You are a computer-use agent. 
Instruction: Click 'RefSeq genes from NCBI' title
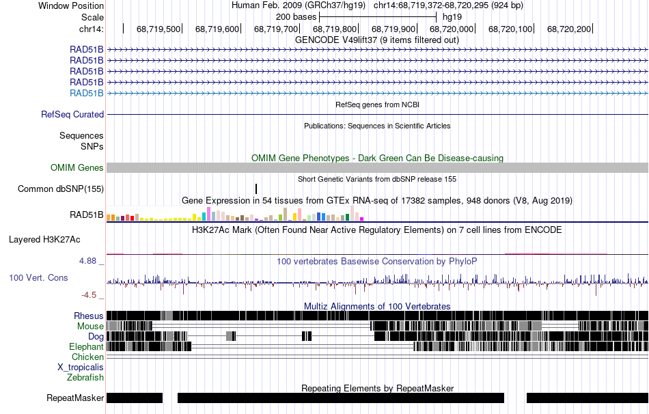pyautogui.click(x=377, y=105)
